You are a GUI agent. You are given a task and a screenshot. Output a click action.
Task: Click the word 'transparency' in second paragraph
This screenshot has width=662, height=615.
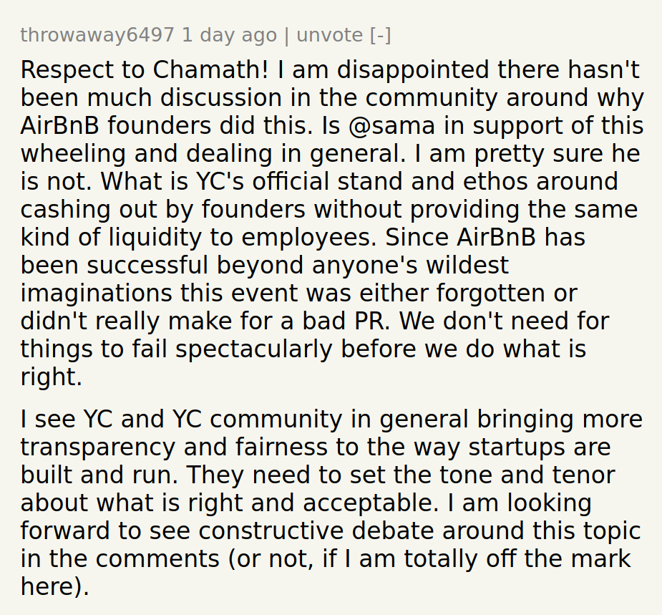97,447
